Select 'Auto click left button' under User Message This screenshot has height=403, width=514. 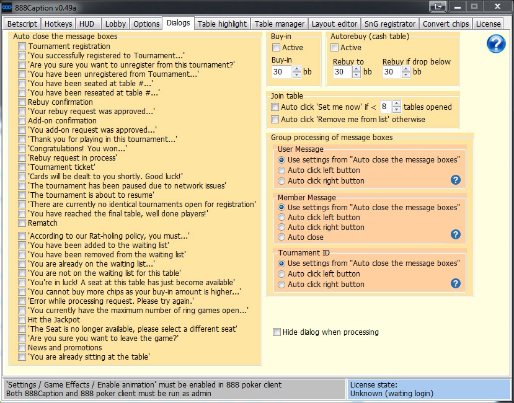(281, 170)
